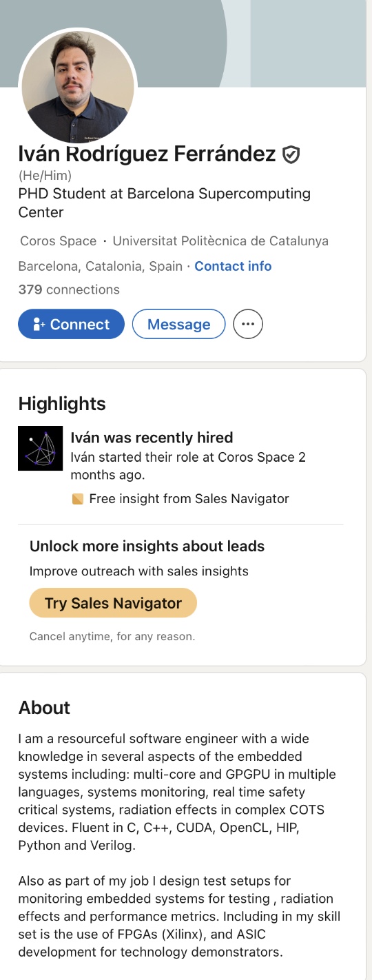Click Universitat Politècnica de Catalunya link
The height and width of the screenshot is (980, 372).
coord(220,241)
